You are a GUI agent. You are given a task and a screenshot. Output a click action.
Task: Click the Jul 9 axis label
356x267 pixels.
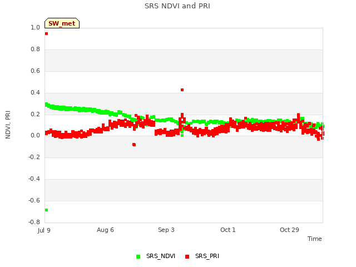click(44, 230)
